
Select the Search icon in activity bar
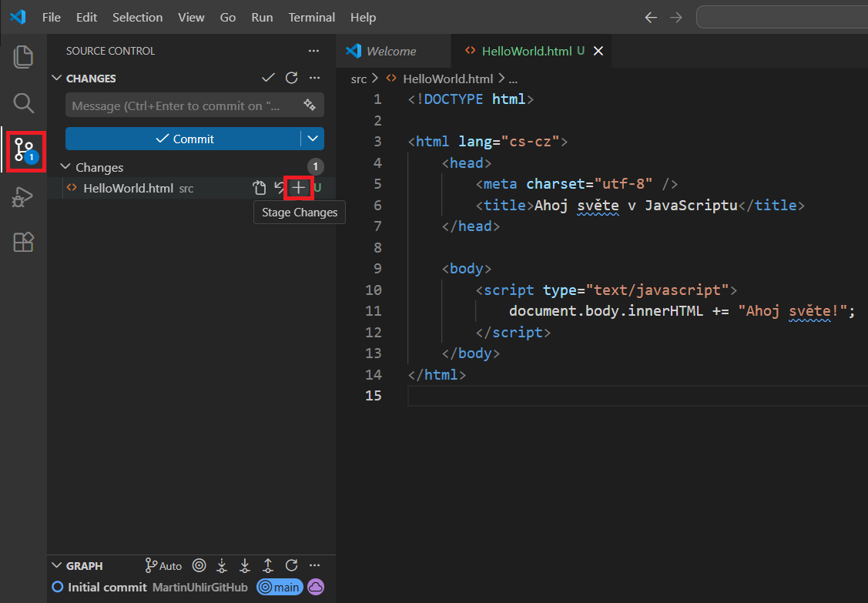coord(23,103)
